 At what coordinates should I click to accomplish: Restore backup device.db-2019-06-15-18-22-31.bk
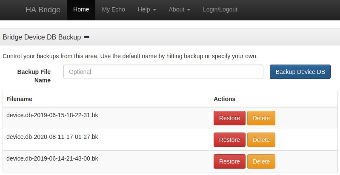pyautogui.click(x=229, y=118)
